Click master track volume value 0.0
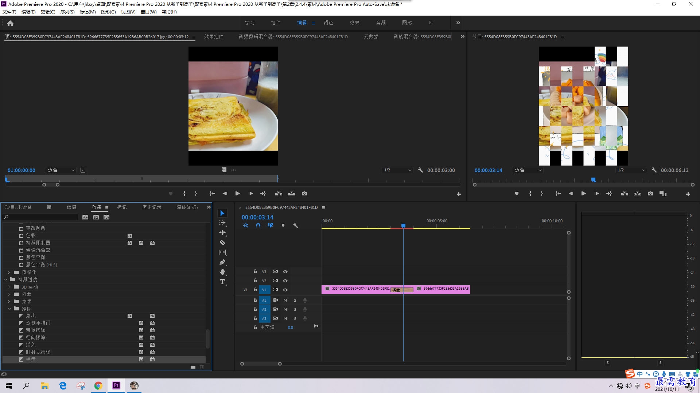The image size is (700, 393). pyautogui.click(x=291, y=328)
